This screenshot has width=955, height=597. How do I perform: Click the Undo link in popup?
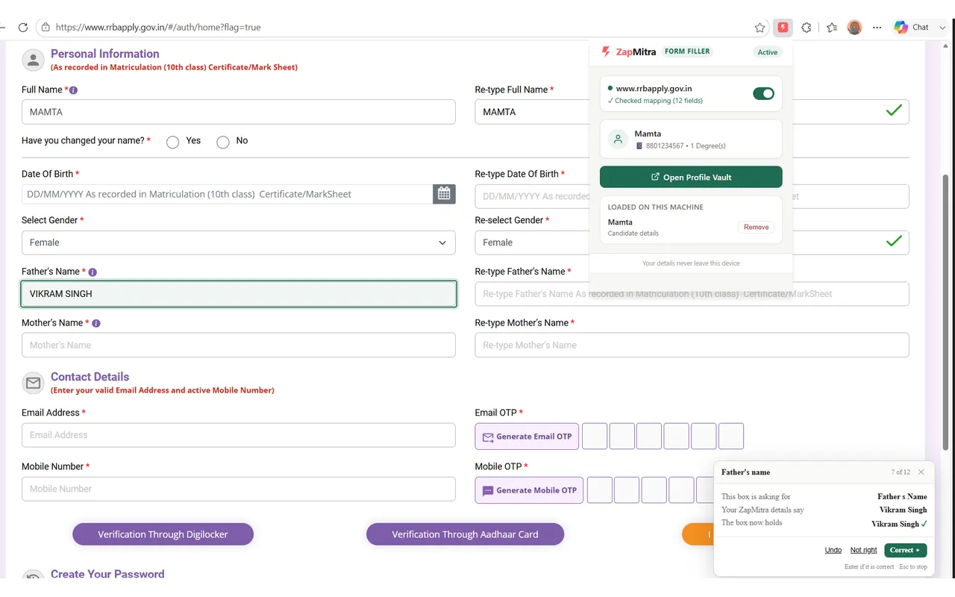tap(833, 550)
